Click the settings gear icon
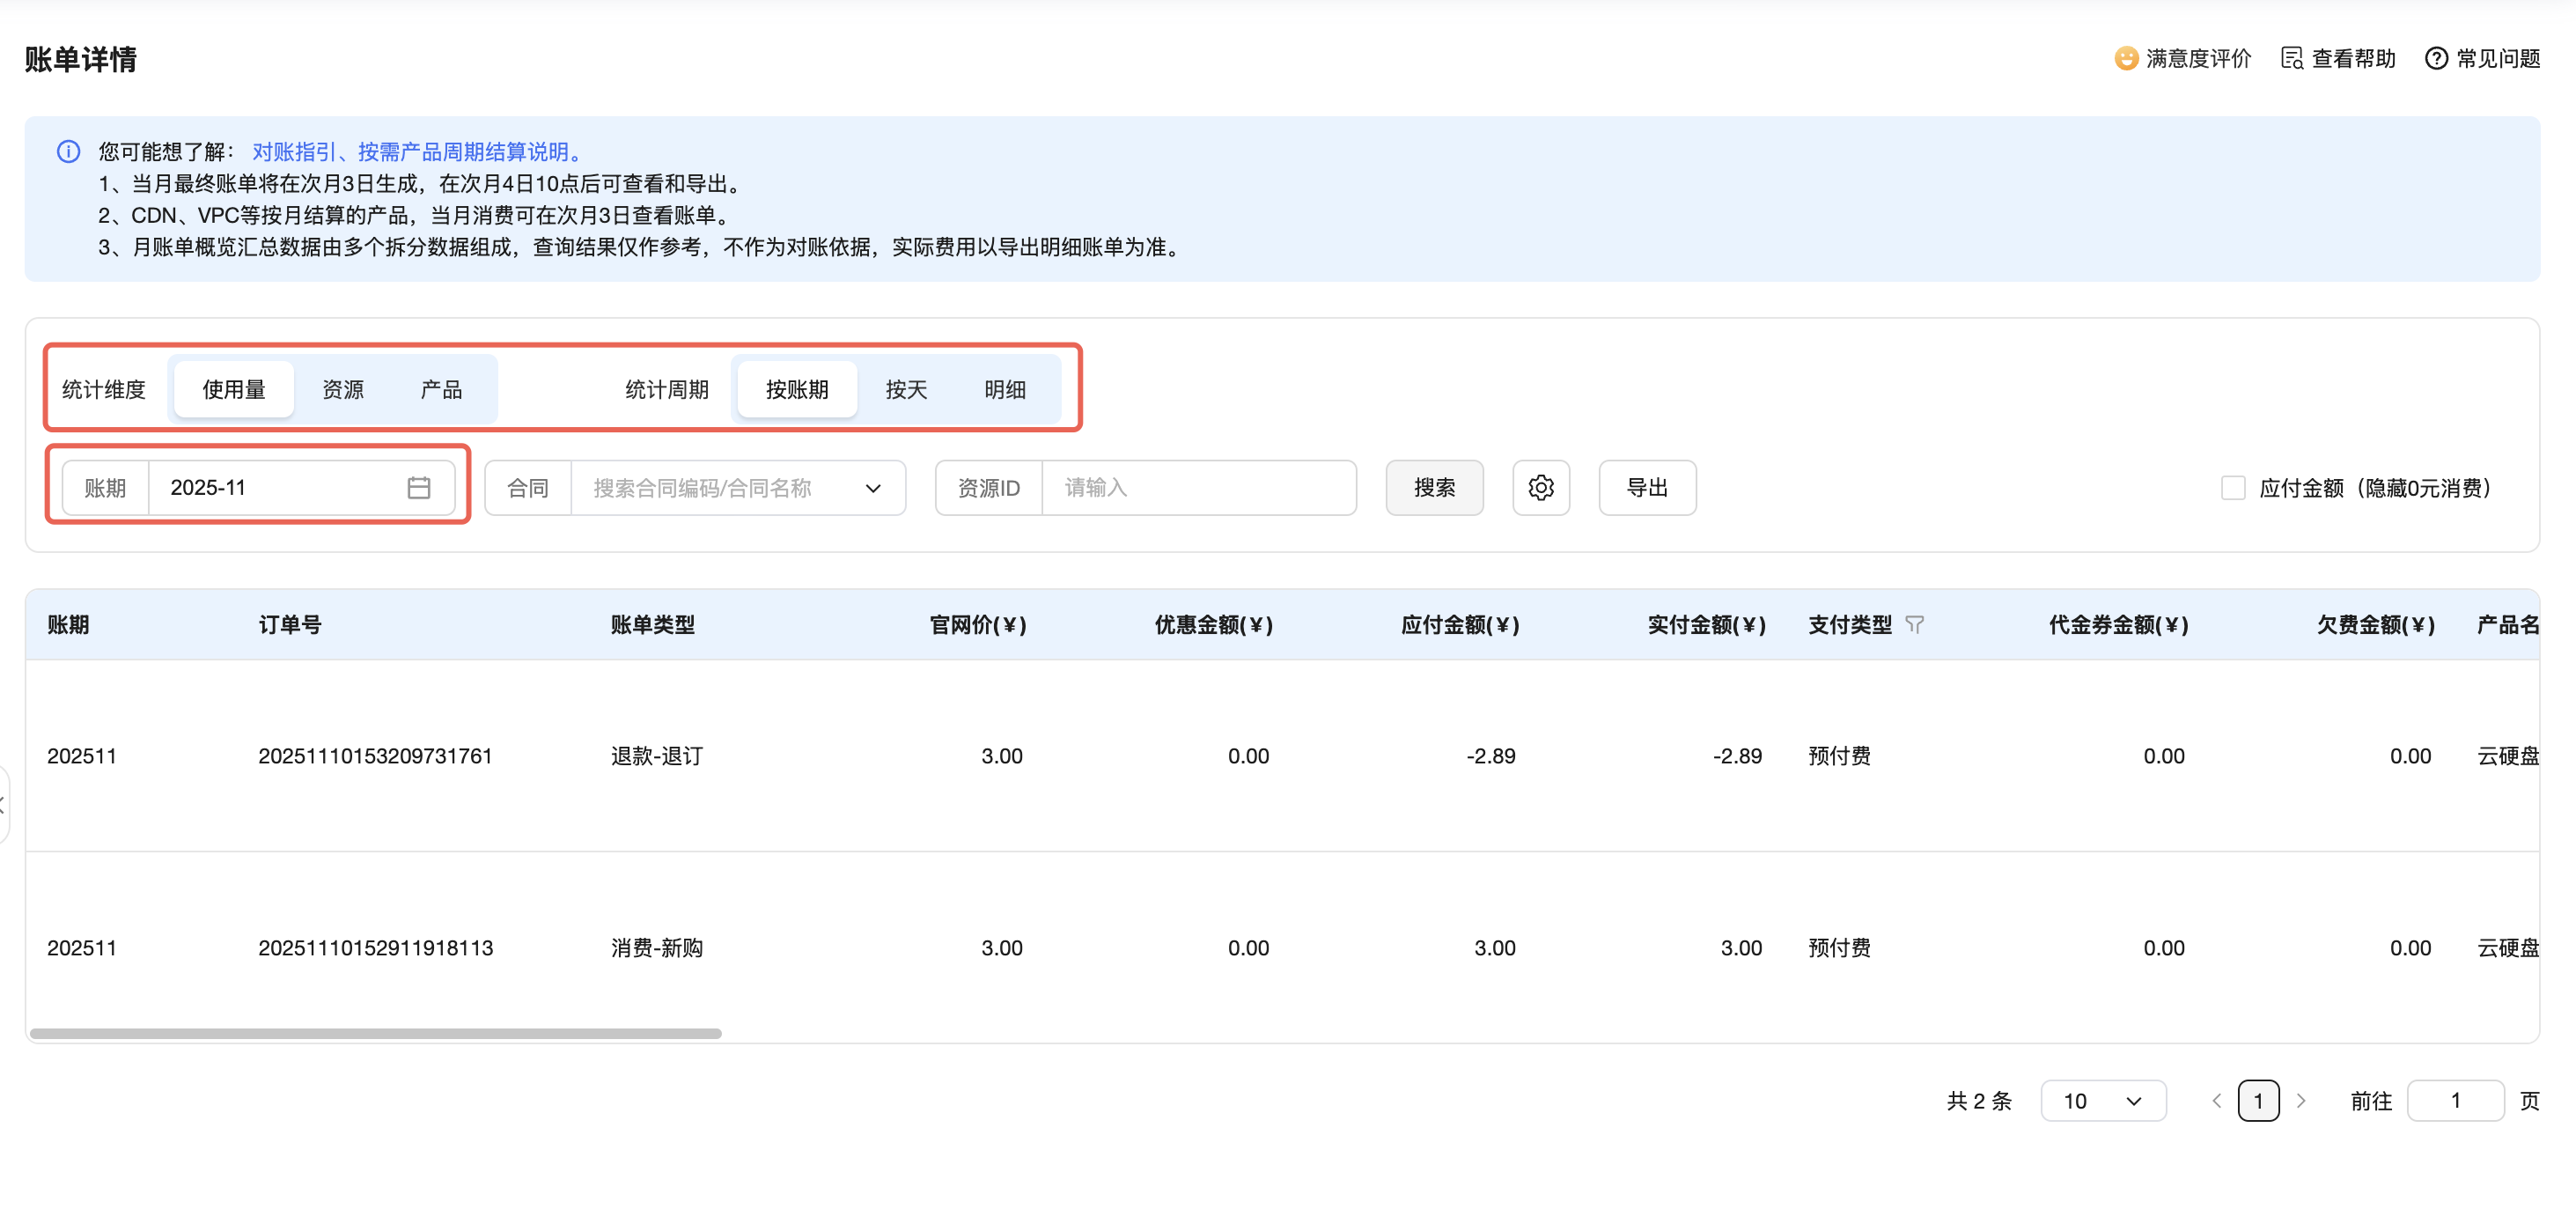The height and width of the screenshot is (1231, 2576). click(x=1540, y=488)
